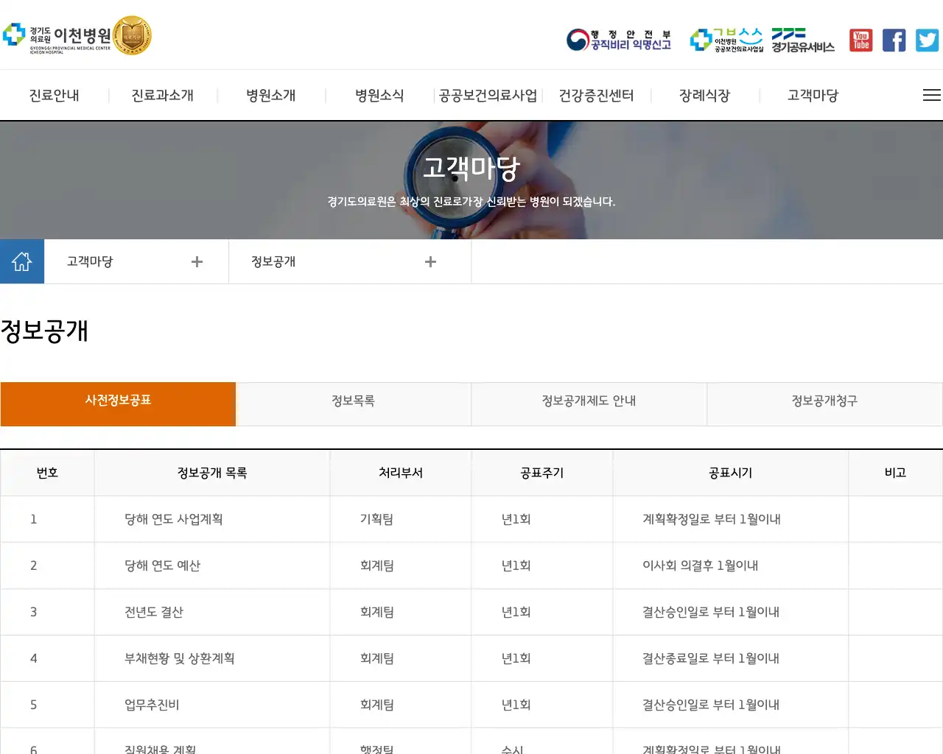Expand the 고객마당 breadcrumb plus control
This screenshot has width=943, height=754.
tap(197, 261)
